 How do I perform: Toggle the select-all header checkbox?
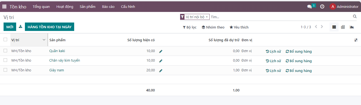(5, 40)
